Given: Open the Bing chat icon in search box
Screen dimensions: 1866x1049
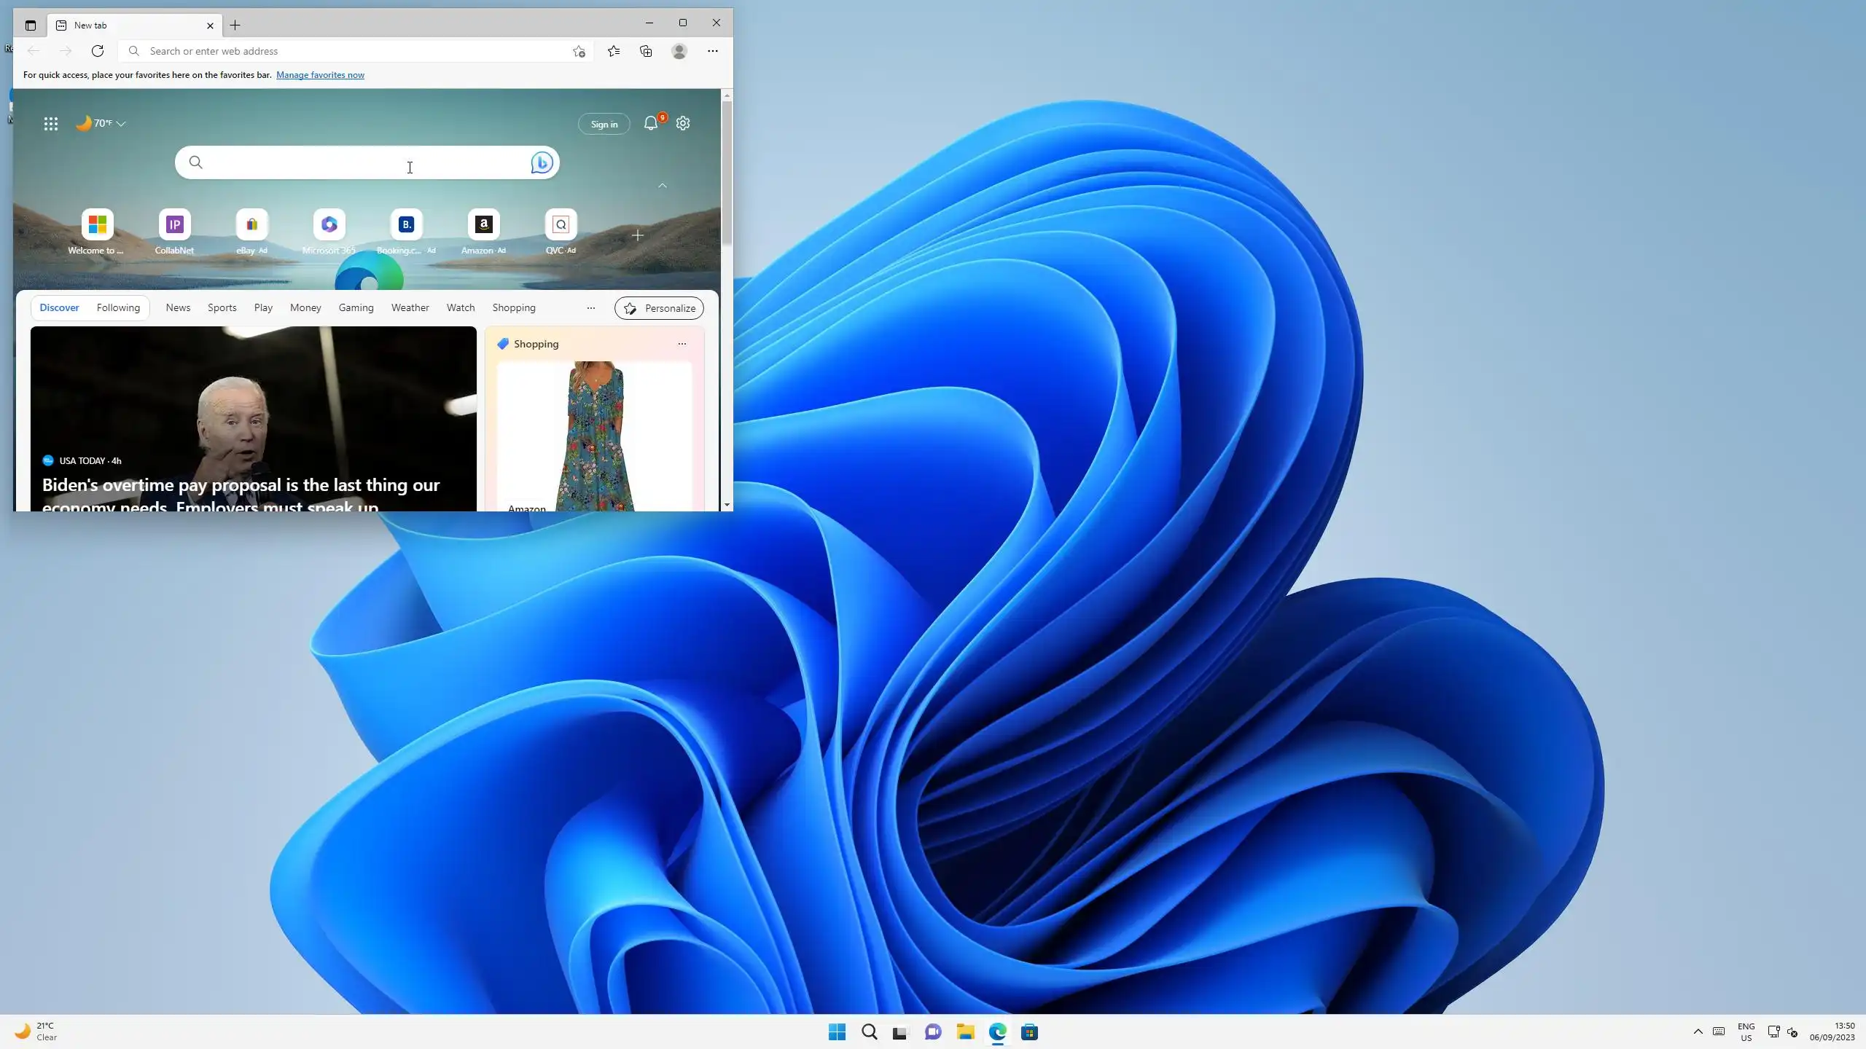Looking at the screenshot, I should pyautogui.click(x=541, y=162).
